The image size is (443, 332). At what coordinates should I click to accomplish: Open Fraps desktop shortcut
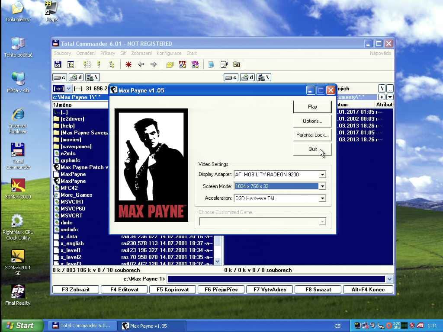point(51,11)
